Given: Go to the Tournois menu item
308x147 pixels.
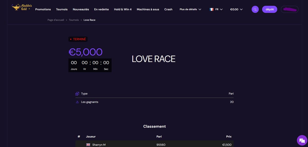Looking at the screenshot, I should pos(62,9).
